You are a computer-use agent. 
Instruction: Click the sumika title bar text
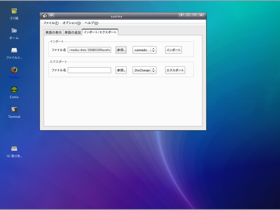pos(116,16)
